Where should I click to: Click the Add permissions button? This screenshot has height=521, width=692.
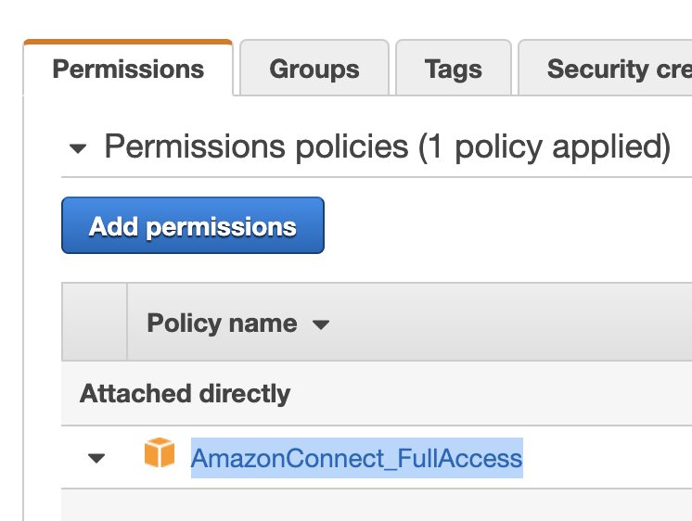(x=193, y=225)
